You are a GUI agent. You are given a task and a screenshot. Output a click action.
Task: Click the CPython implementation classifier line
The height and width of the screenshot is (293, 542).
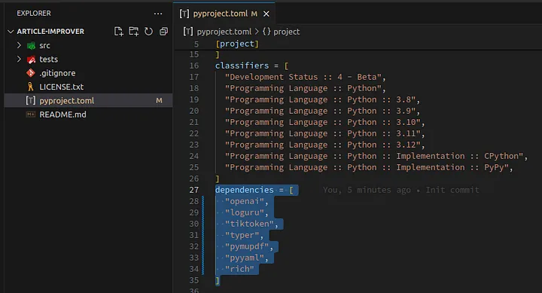click(x=376, y=157)
